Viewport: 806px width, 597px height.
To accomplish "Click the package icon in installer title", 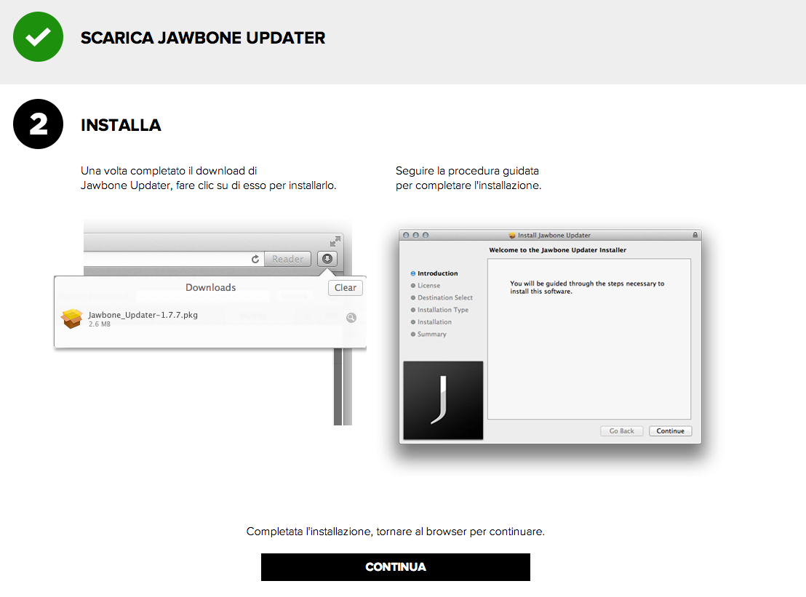I will pos(512,236).
